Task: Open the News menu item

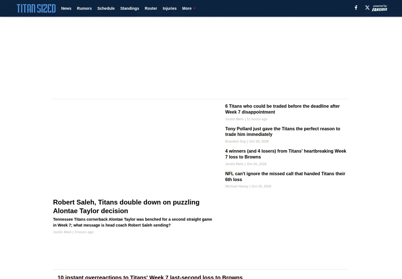Action: [x=66, y=8]
